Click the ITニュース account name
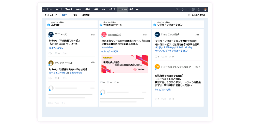This screenshot has width=254, height=124. pyautogui.click(x=61, y=34)
